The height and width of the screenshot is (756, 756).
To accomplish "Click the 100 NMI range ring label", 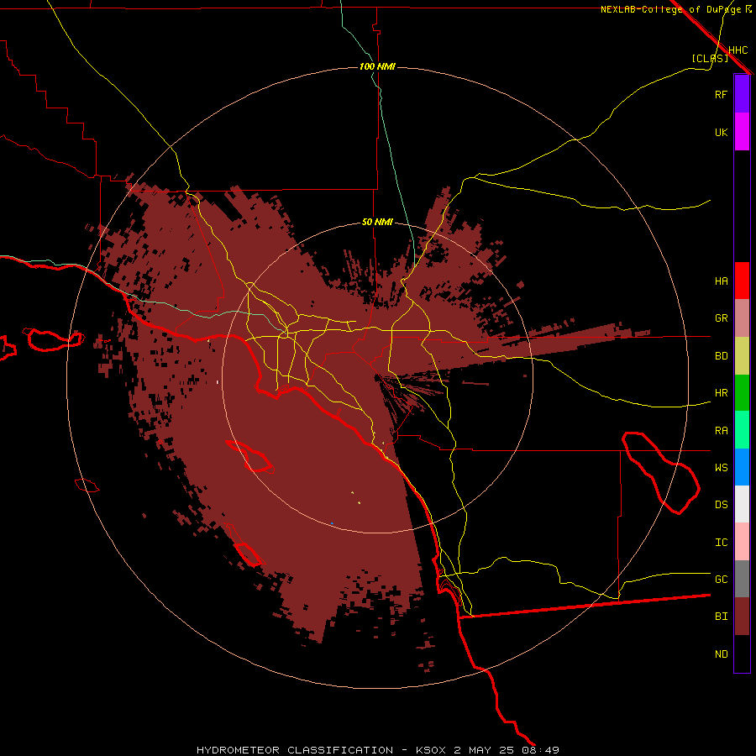I will 377,66.
